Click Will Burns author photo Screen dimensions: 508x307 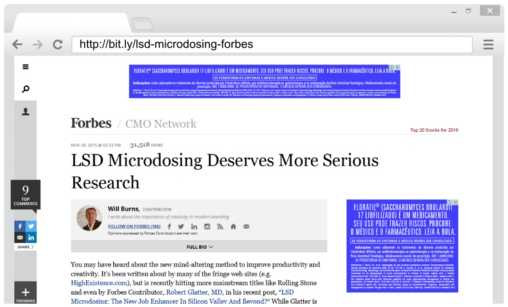point(89,218)
